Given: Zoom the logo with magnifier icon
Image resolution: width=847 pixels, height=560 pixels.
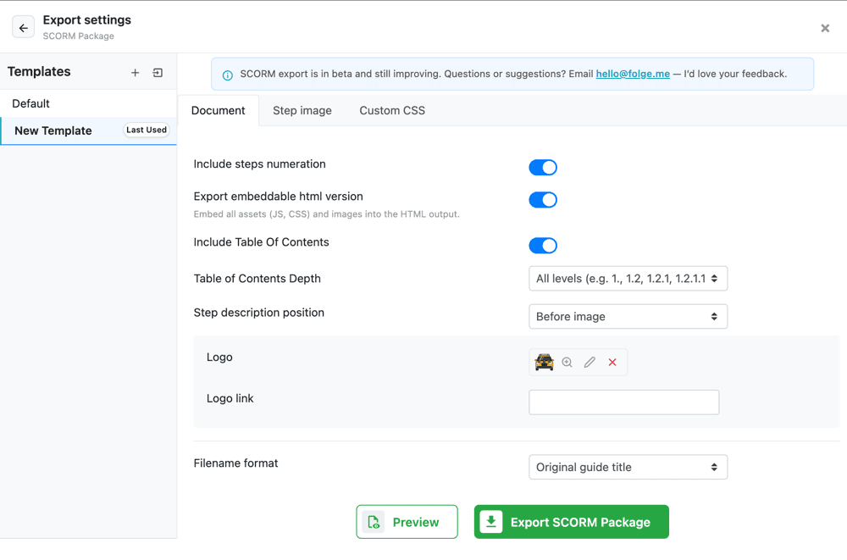Looking at the screenshot, I should click(567, 362).
